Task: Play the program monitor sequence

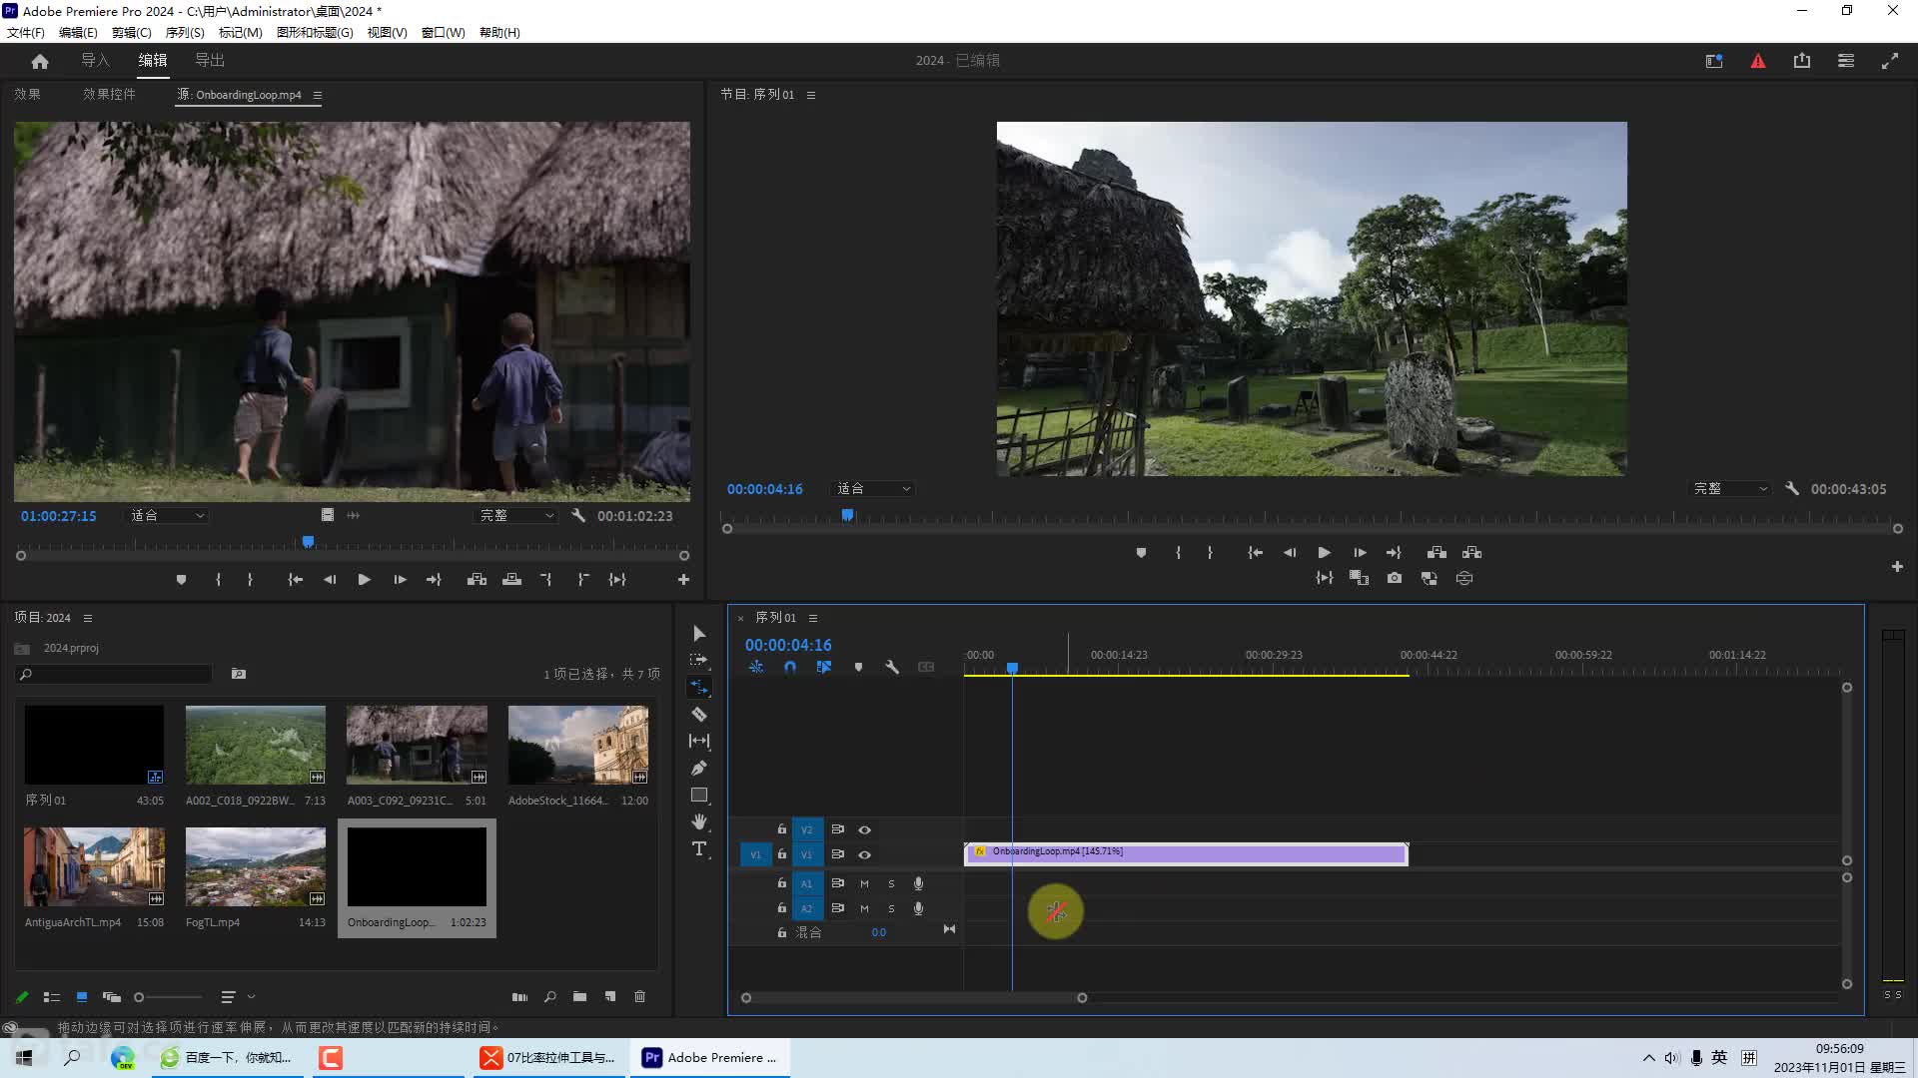Action: pyautogui.click(x=1324, y=553)
